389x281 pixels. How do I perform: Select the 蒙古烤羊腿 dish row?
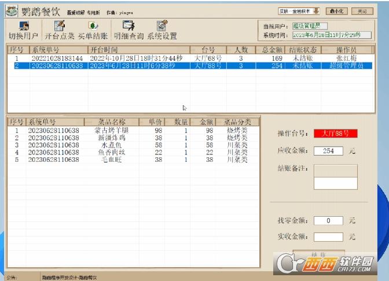click(x=112, y=131)
